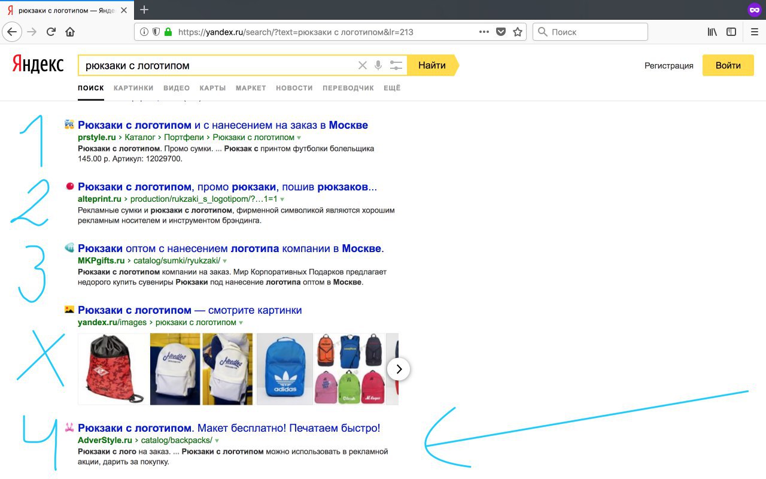Open the ЕЩЁ more services menu
This screenshot has width=766, height=479.
click(392, 88)
